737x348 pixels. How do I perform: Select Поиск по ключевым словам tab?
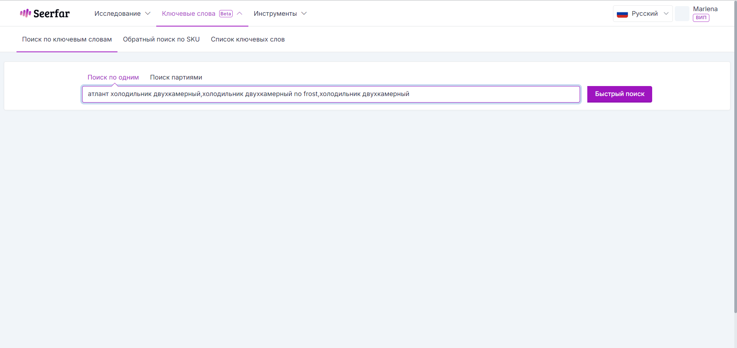(67, 39)
